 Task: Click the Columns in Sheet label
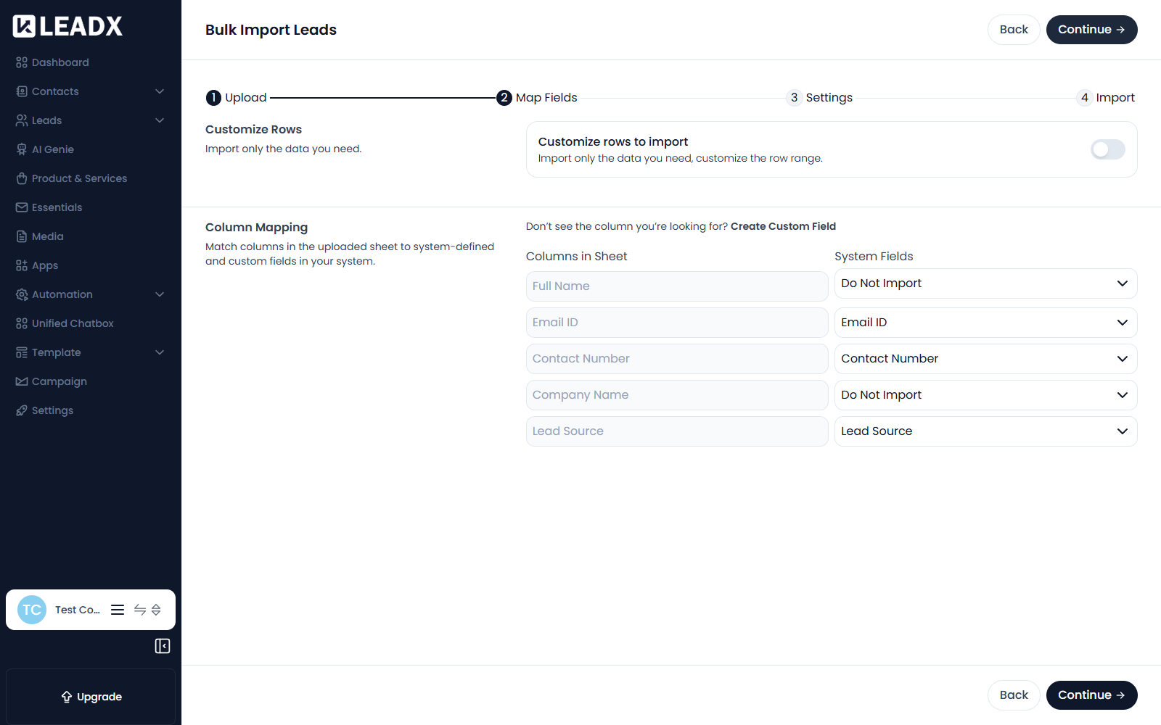[576, 257]
